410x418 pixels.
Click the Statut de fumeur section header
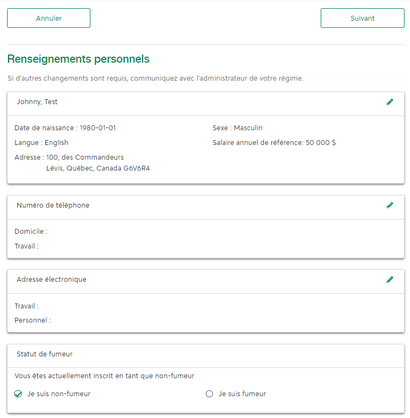tap(45, 354)
